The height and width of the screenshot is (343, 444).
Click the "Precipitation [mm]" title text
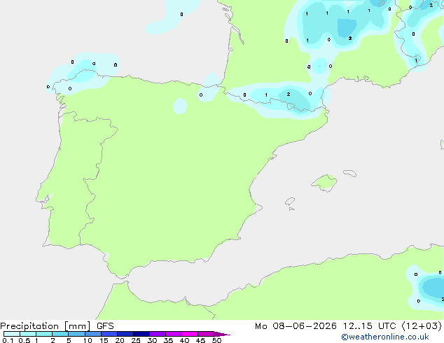(x=45, y=326)
